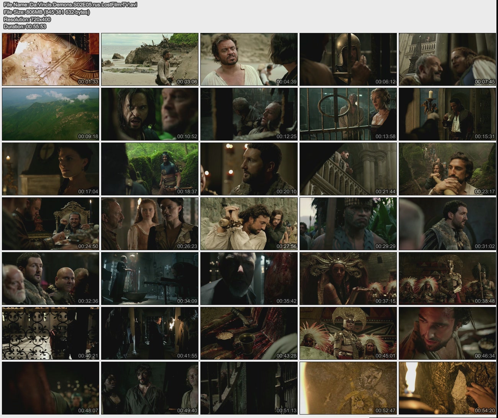
Task: Select the jungle warrior thumbnail at 00:18:37
Action: 150,169
